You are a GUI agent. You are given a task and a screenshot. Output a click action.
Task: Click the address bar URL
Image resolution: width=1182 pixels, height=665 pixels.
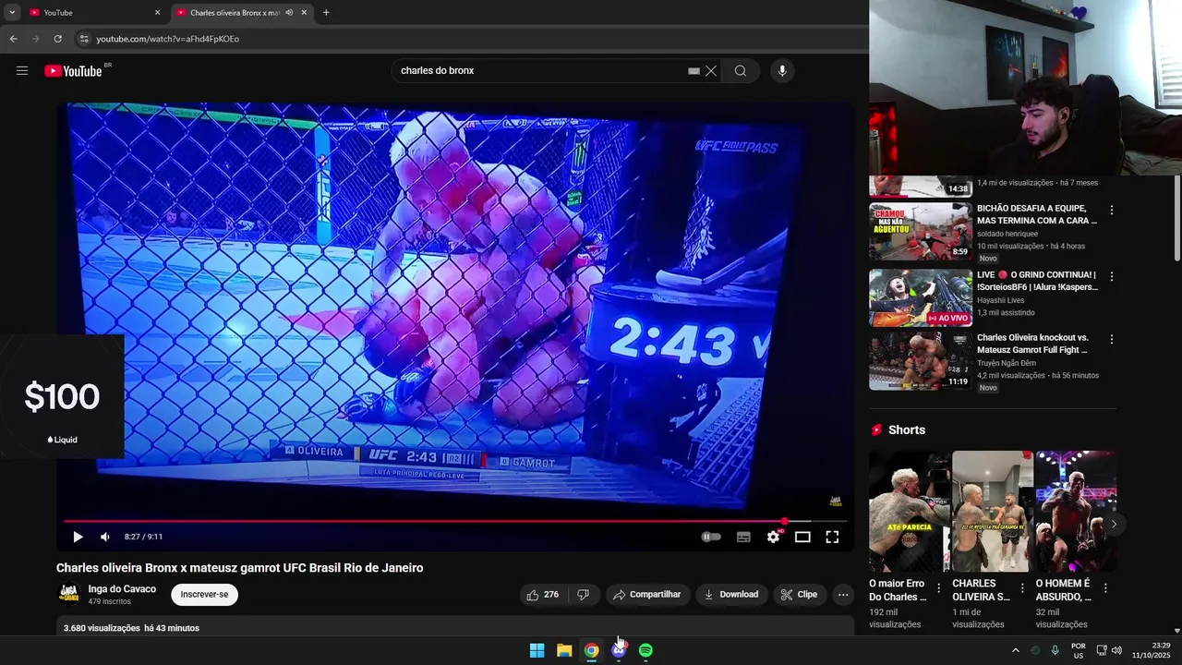[167, 39]
